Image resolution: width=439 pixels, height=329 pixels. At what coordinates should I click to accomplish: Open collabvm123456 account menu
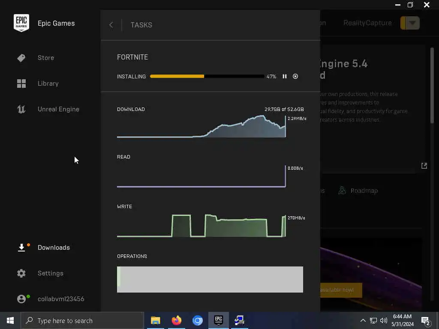(61, 299)
